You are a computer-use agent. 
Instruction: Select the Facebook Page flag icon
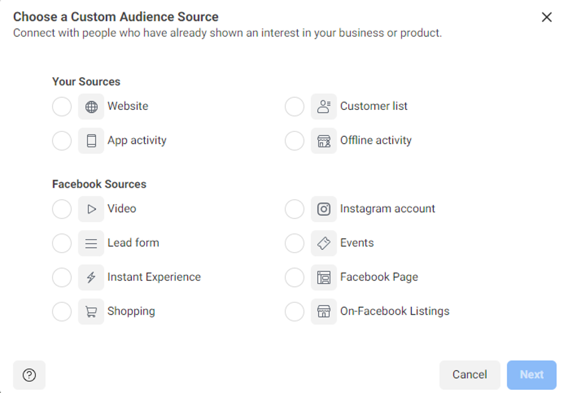tap(324, 277)
